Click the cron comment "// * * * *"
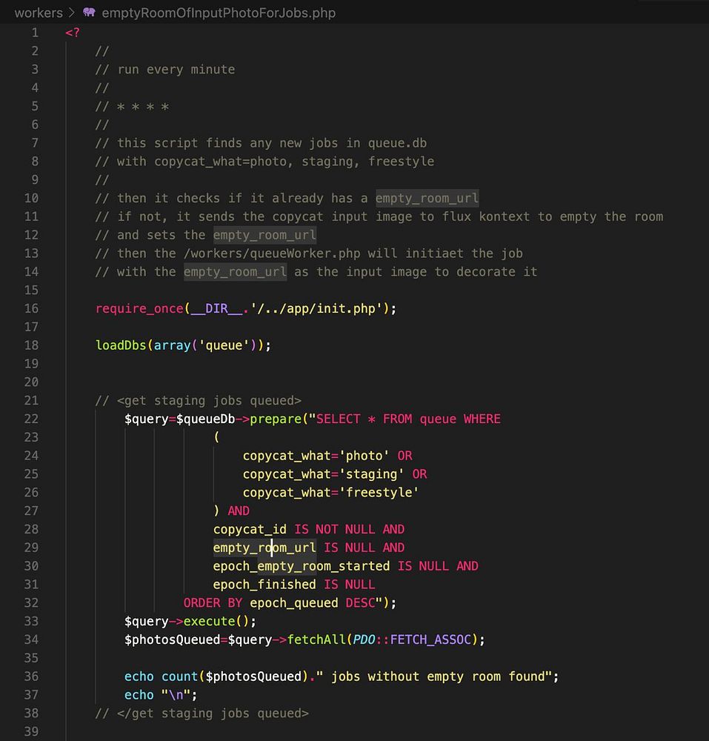Screen dimensions: 709x741 pyautogui.click(x=132, y=106)
